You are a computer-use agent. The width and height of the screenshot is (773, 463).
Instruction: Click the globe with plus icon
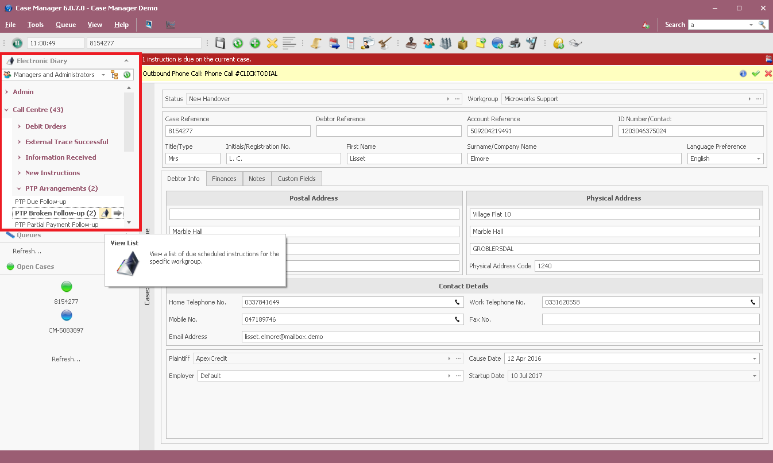(498, 43)
